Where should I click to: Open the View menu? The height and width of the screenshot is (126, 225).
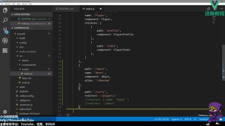point(13,4)
